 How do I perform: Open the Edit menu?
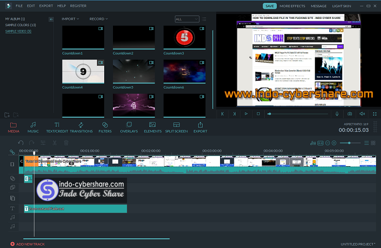pyautogui.click(x=31, y=6)
